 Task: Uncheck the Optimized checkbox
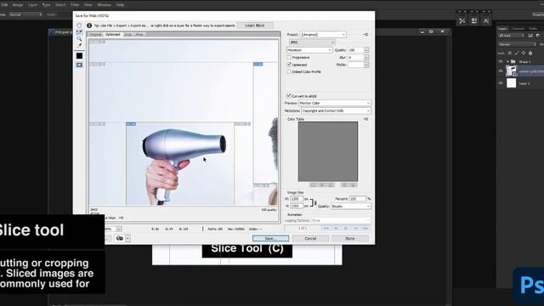pos(289,65)
